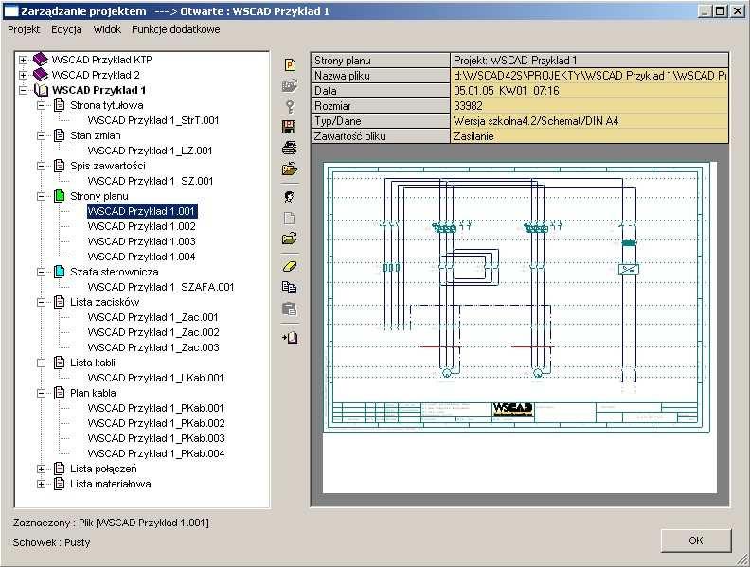
Task: Click the document icon beside Plan kabla
Action: [x=59, y=393]
